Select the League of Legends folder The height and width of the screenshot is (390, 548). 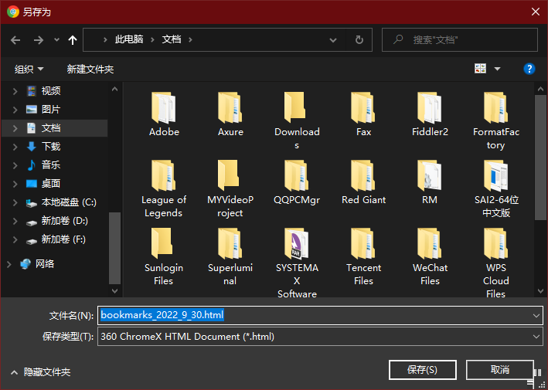click(164, 188)
